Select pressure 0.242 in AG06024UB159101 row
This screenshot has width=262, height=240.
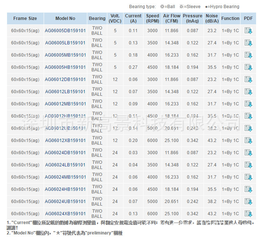click(x=192, y=202)
